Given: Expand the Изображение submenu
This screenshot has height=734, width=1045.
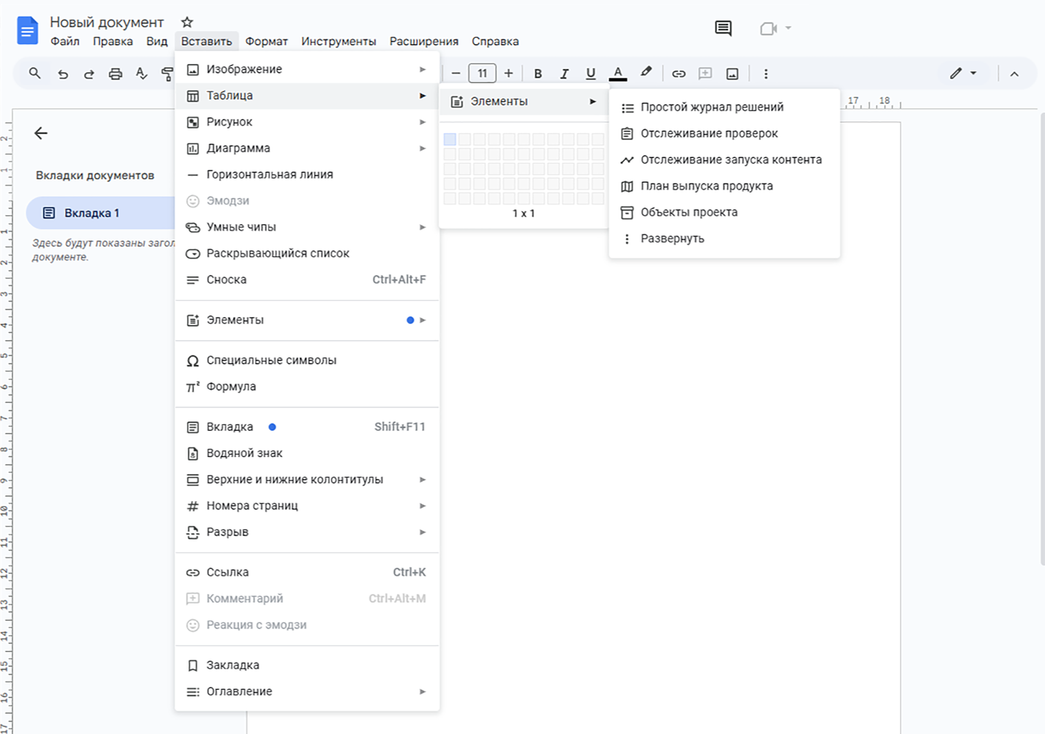Looking at the screenshot, I should coord(307,69).
